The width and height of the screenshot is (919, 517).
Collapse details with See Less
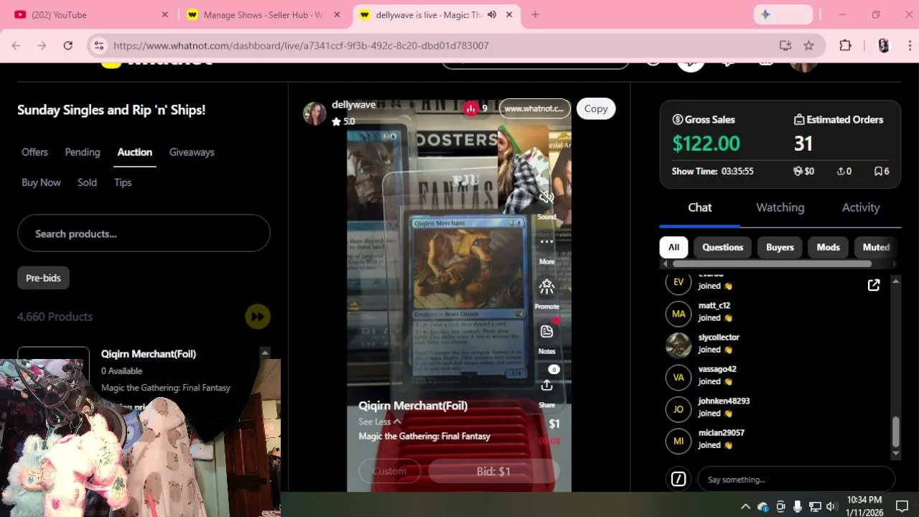pyautogui.click(x=379, y=421)
